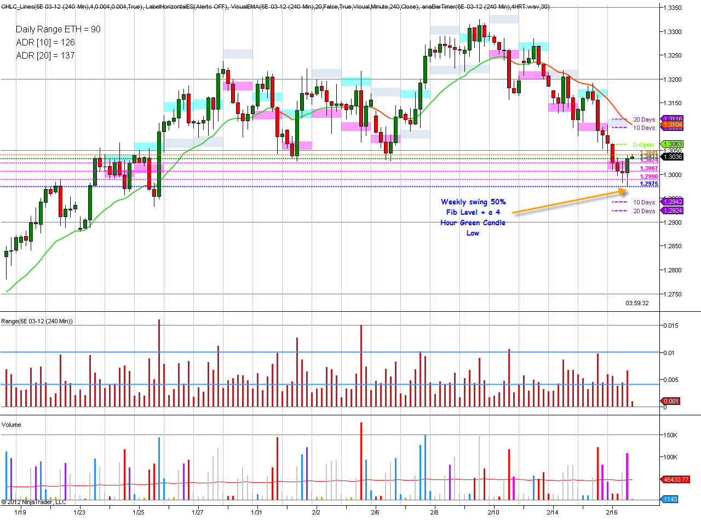
Task: Select the Volume panel label
Action: pos(12,425)
